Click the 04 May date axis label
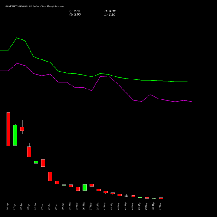Screen dimensions: 217x217 70,206
